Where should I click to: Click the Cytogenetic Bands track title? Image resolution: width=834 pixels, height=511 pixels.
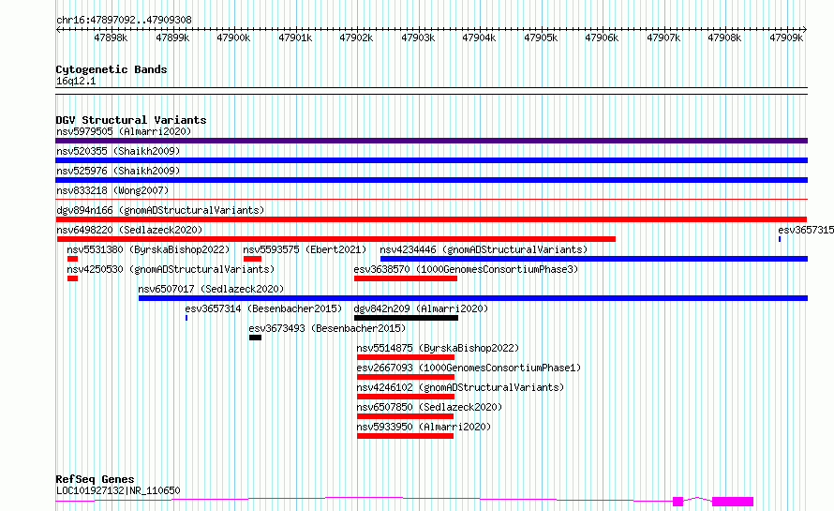(112, 69)
